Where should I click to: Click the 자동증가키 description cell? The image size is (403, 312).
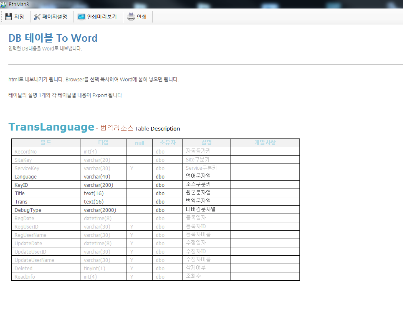pos(207,151)
